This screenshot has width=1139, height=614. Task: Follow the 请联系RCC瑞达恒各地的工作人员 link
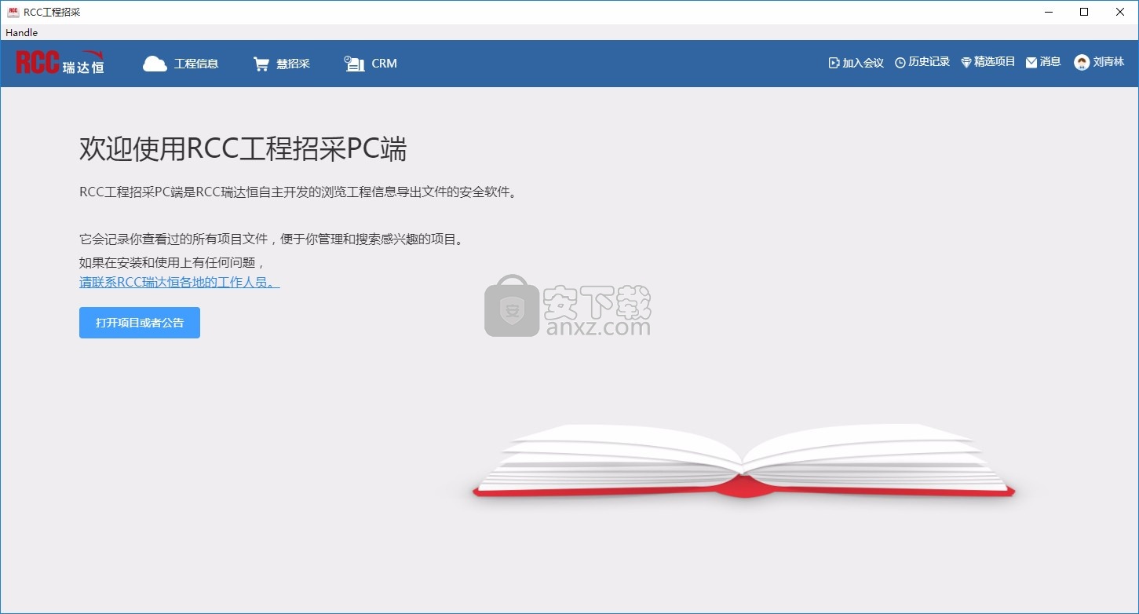click(x=180, y=282)
